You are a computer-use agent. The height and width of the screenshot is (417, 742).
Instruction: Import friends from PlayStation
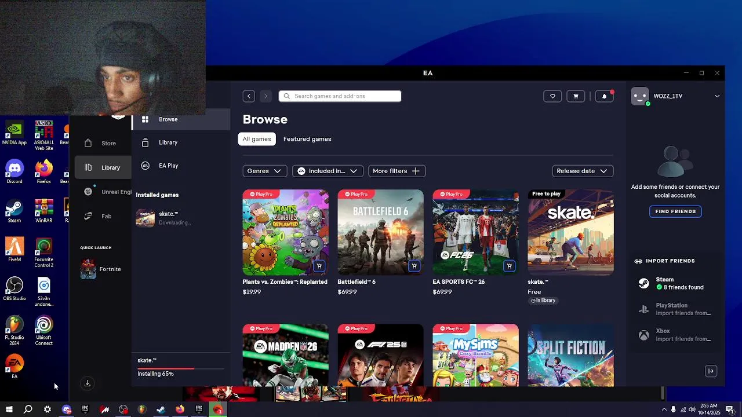point(675,309)
